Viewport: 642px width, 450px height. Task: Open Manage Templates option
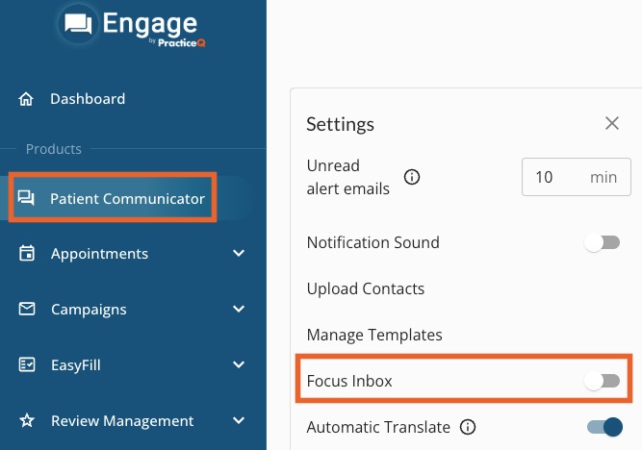tap(374, 335)
